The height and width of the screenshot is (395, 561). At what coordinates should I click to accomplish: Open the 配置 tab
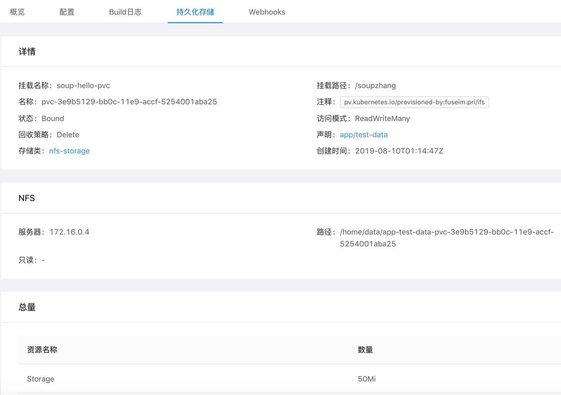67,12
